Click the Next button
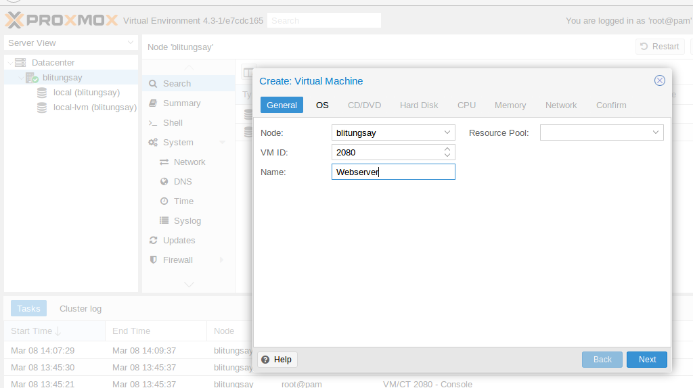 click(646, 360)
